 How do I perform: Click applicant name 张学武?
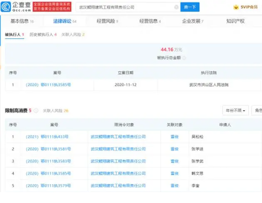pyautogui.click(x=198, y=161)
